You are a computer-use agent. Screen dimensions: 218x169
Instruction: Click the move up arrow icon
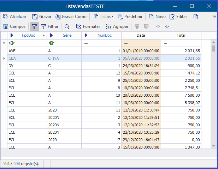[158, 26]
